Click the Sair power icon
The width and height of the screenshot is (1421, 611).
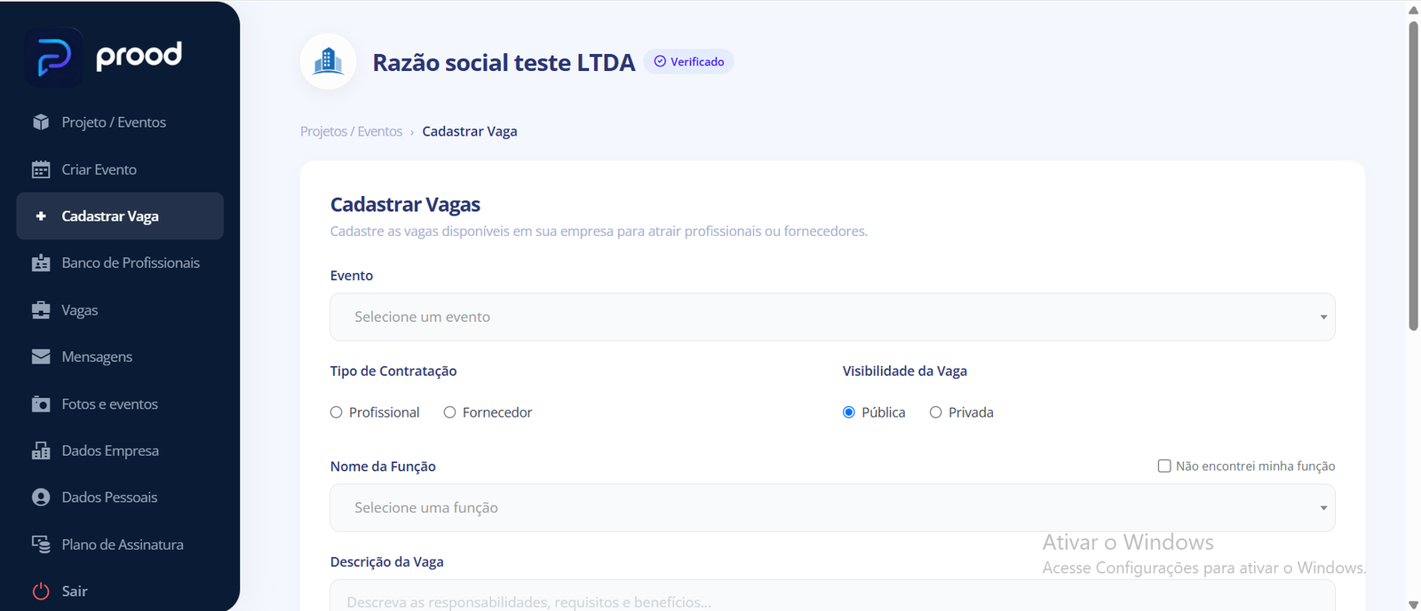tap(41, 591)
